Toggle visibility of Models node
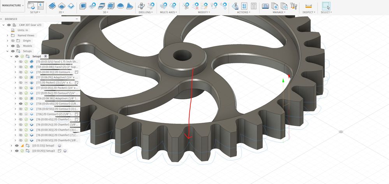 (13, 46)
